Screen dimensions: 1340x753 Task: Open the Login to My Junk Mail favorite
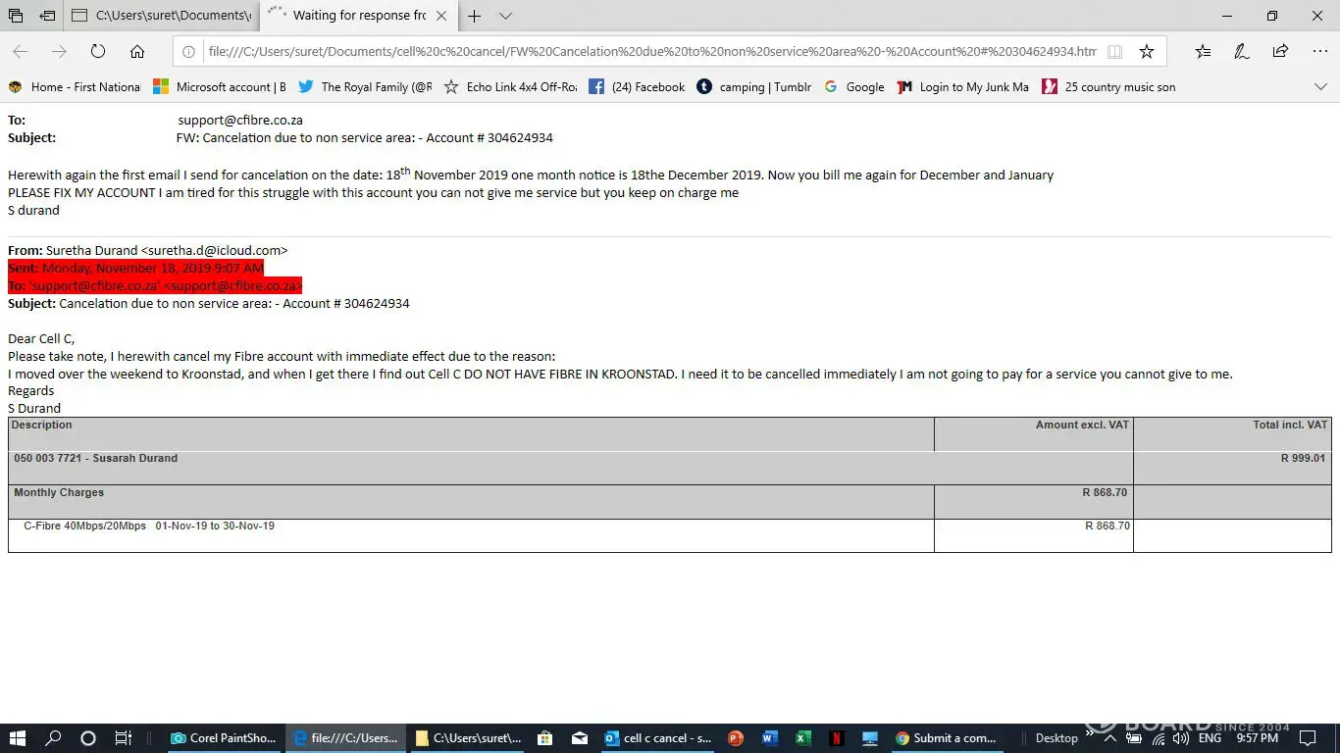point(962,87)
